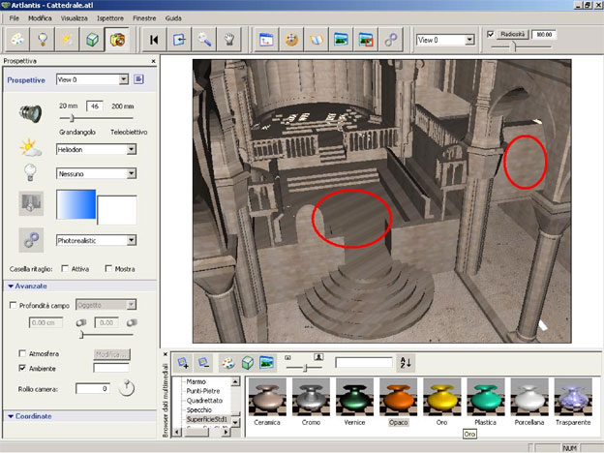Open the Ispettore menu
604x453 pixels.
point(109,18)
